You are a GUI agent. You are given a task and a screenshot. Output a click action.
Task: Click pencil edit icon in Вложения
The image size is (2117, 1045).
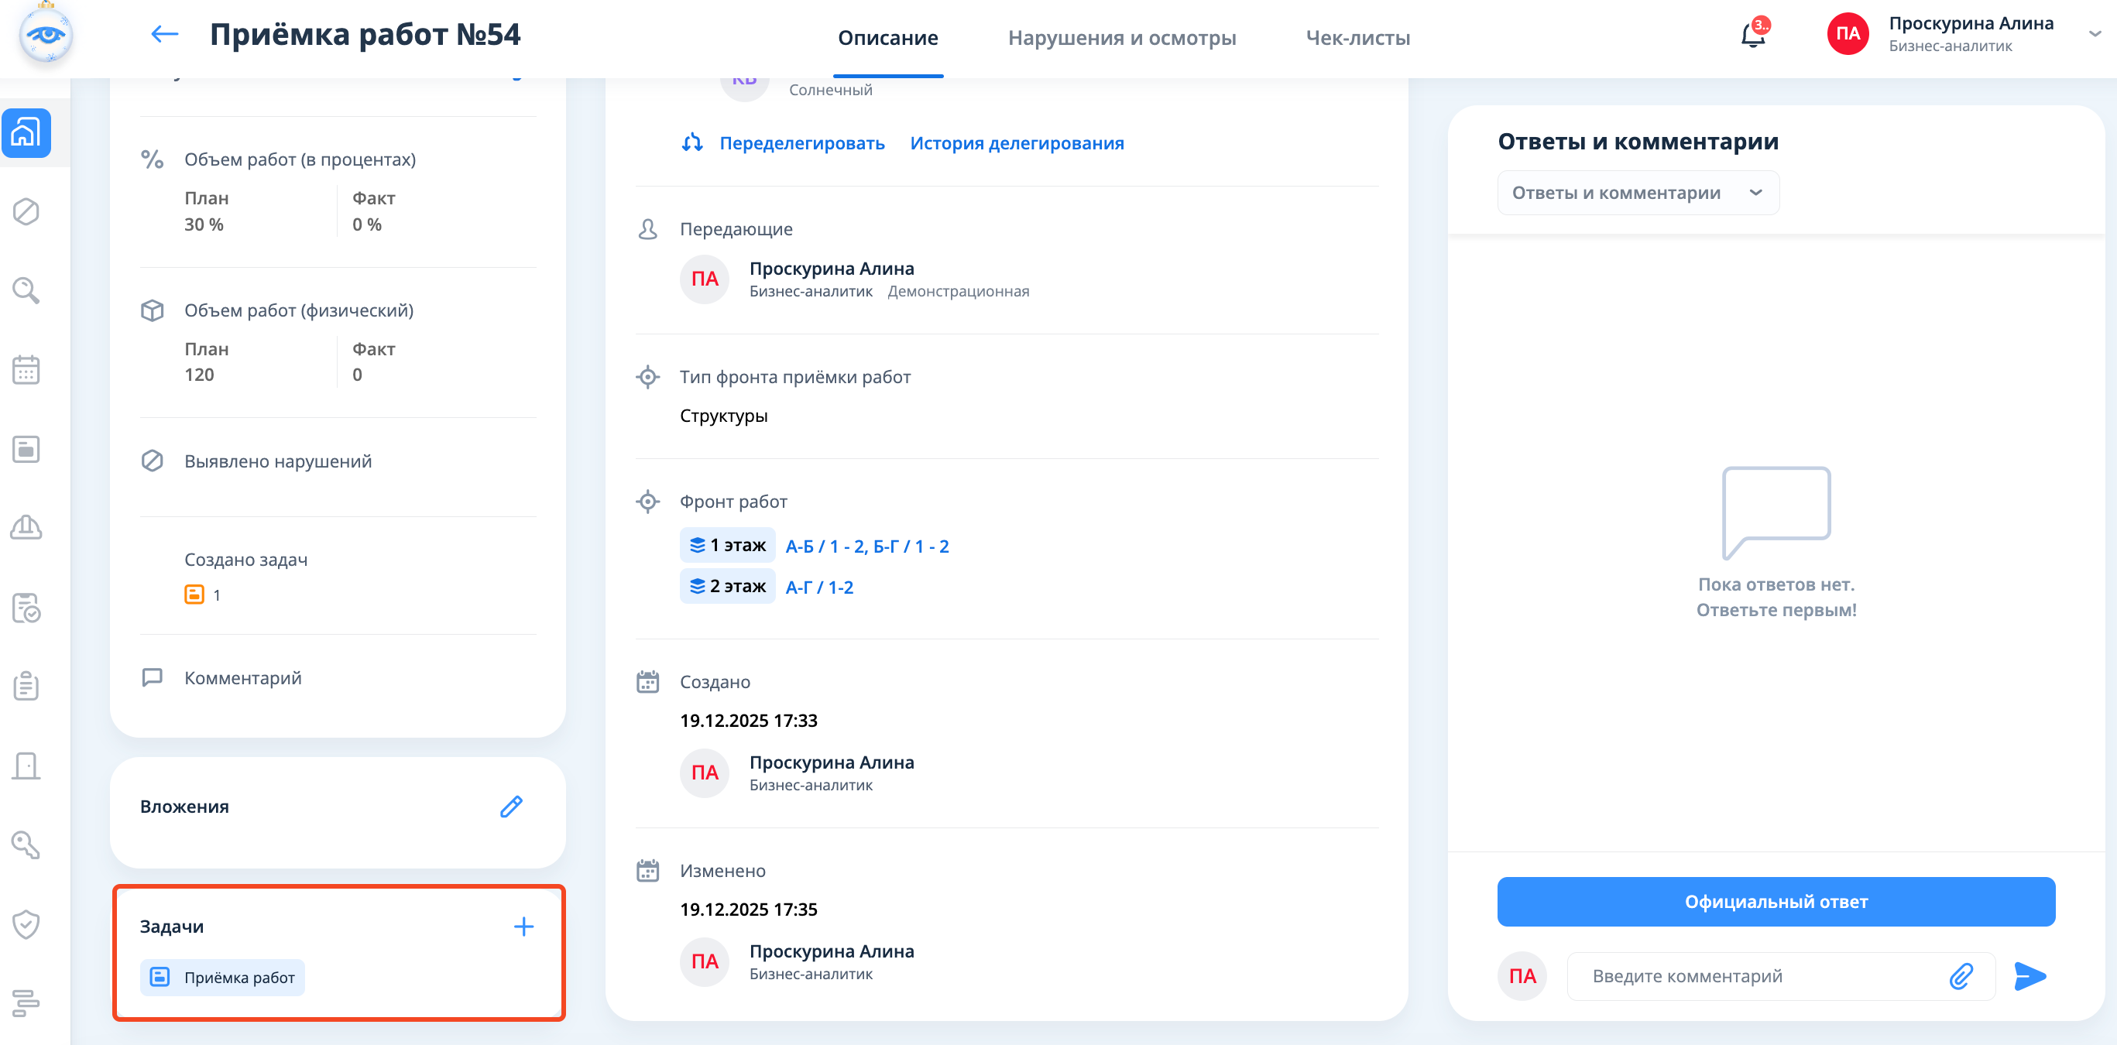[511, 807]
